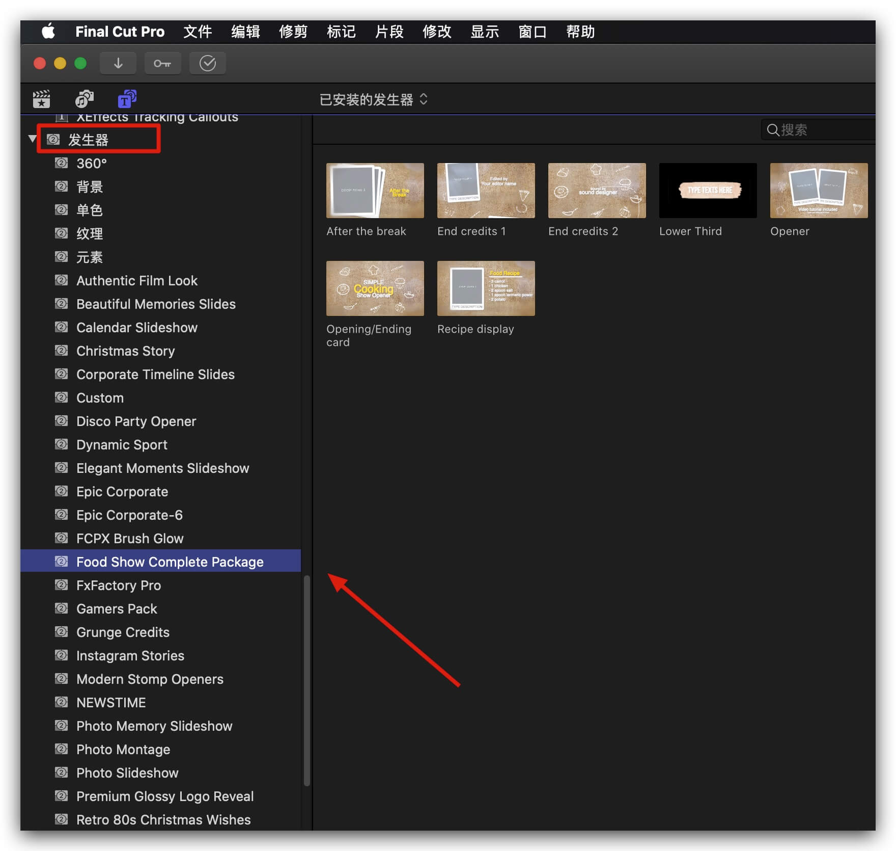Image resolution: width=896 pixels, height=851 pixels.
Task: Open the 标记 menu
Action: pyautogui.click(x=341, y=32)
